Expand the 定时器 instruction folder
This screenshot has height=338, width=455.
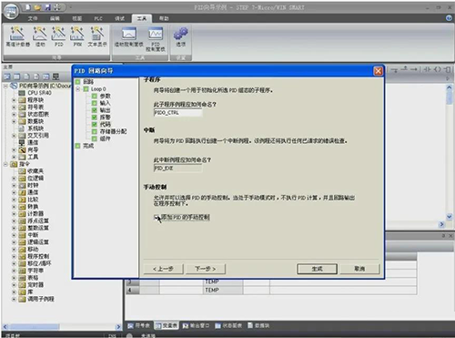(x=14, y=284)
